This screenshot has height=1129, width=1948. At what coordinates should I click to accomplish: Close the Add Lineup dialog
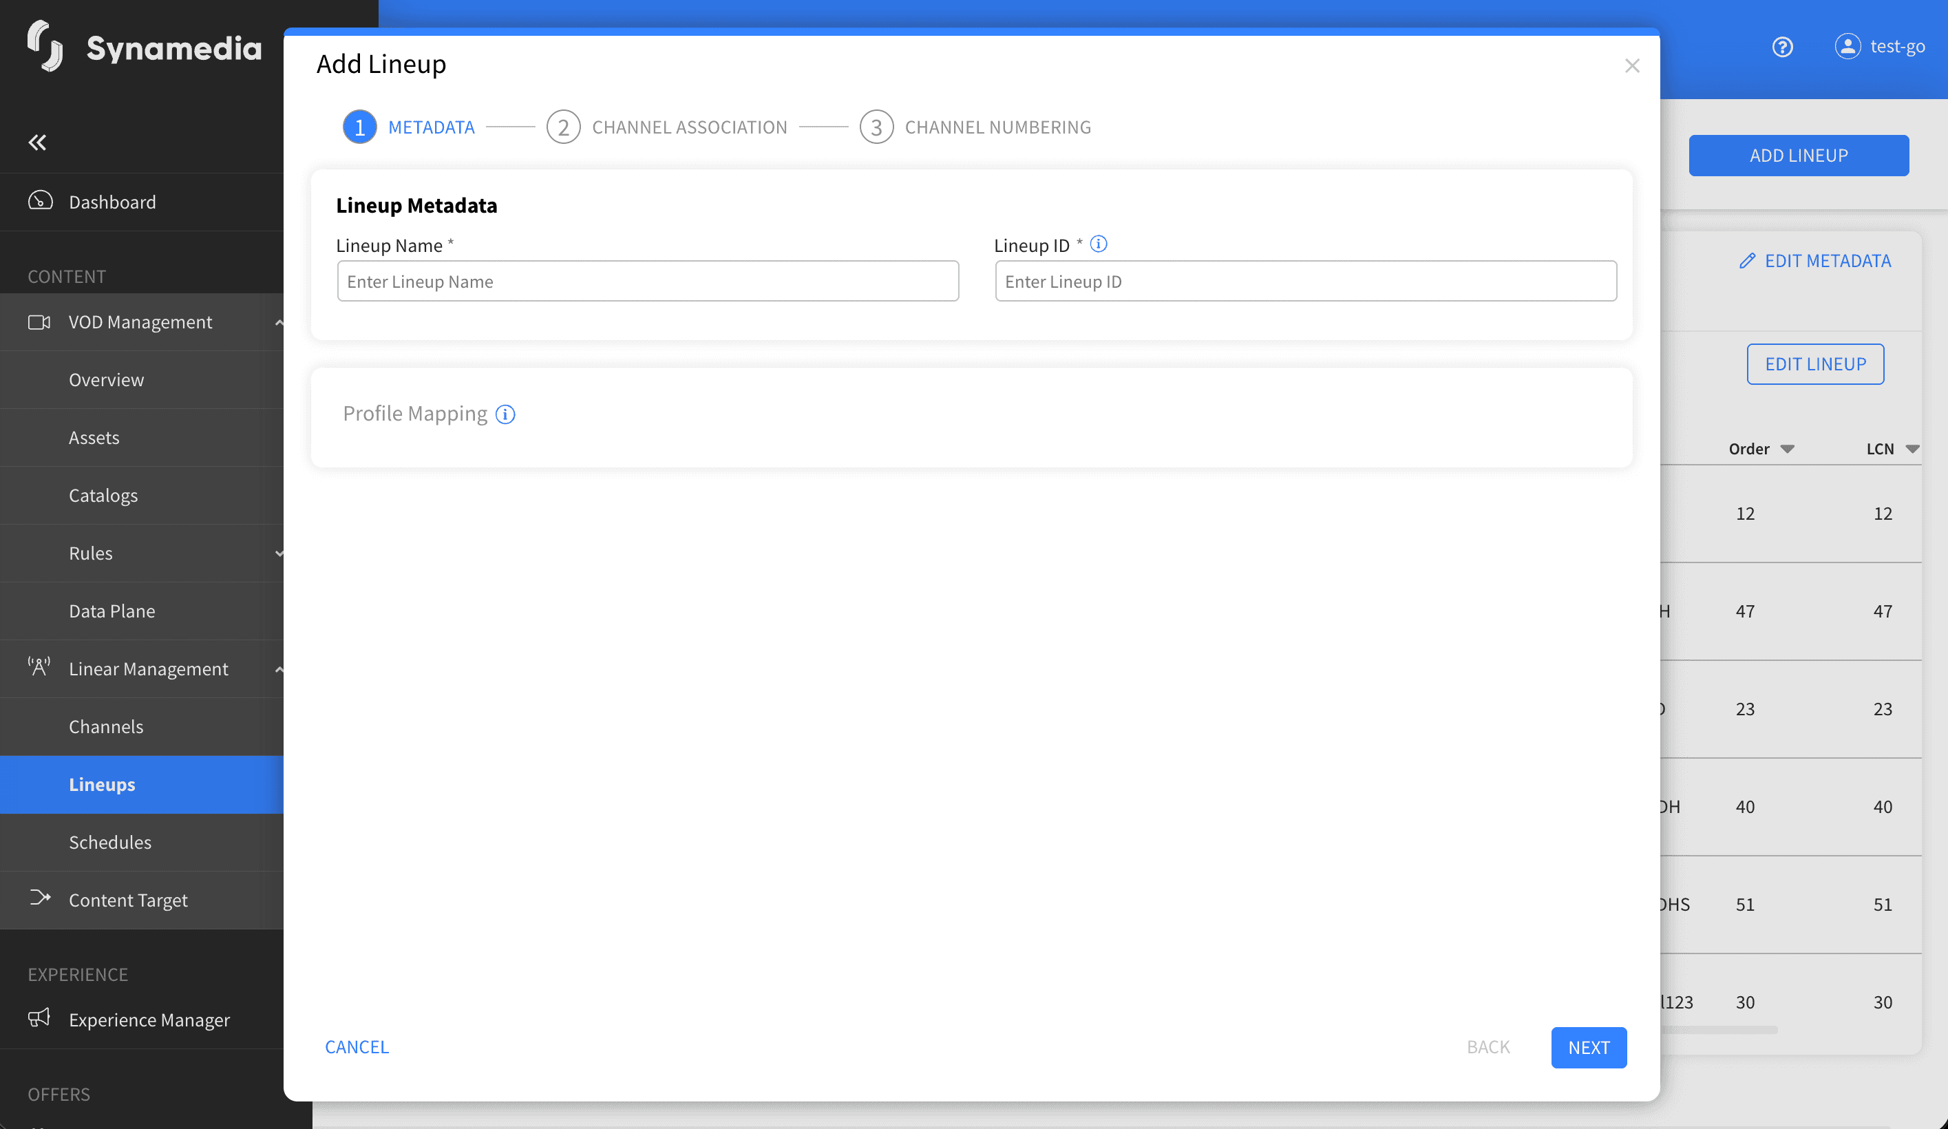pyautogui.click(x=1632, y=65)
